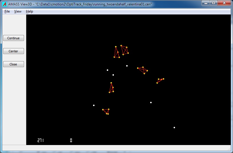Viewport: 233px width, 153px height.
Task: Click the frame counter reading 271
Action: point(41,140)
